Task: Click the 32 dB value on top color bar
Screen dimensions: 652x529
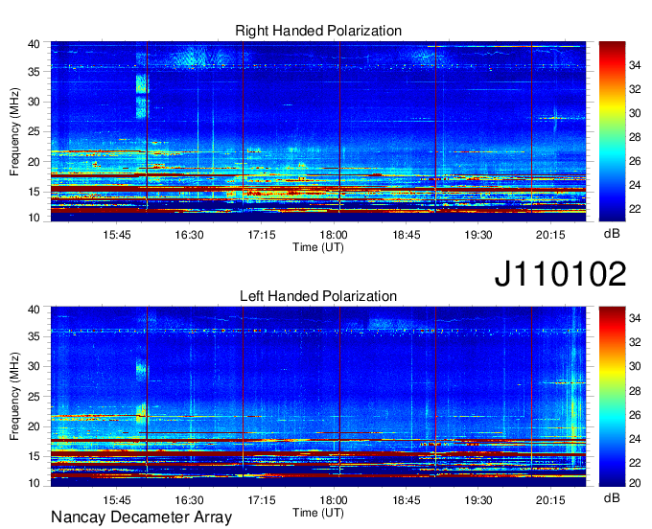Action: pos(635,89)
